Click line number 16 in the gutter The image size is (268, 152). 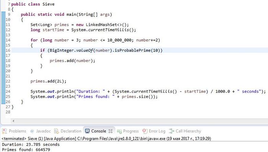pyautogui.click(x=8, y=50)
